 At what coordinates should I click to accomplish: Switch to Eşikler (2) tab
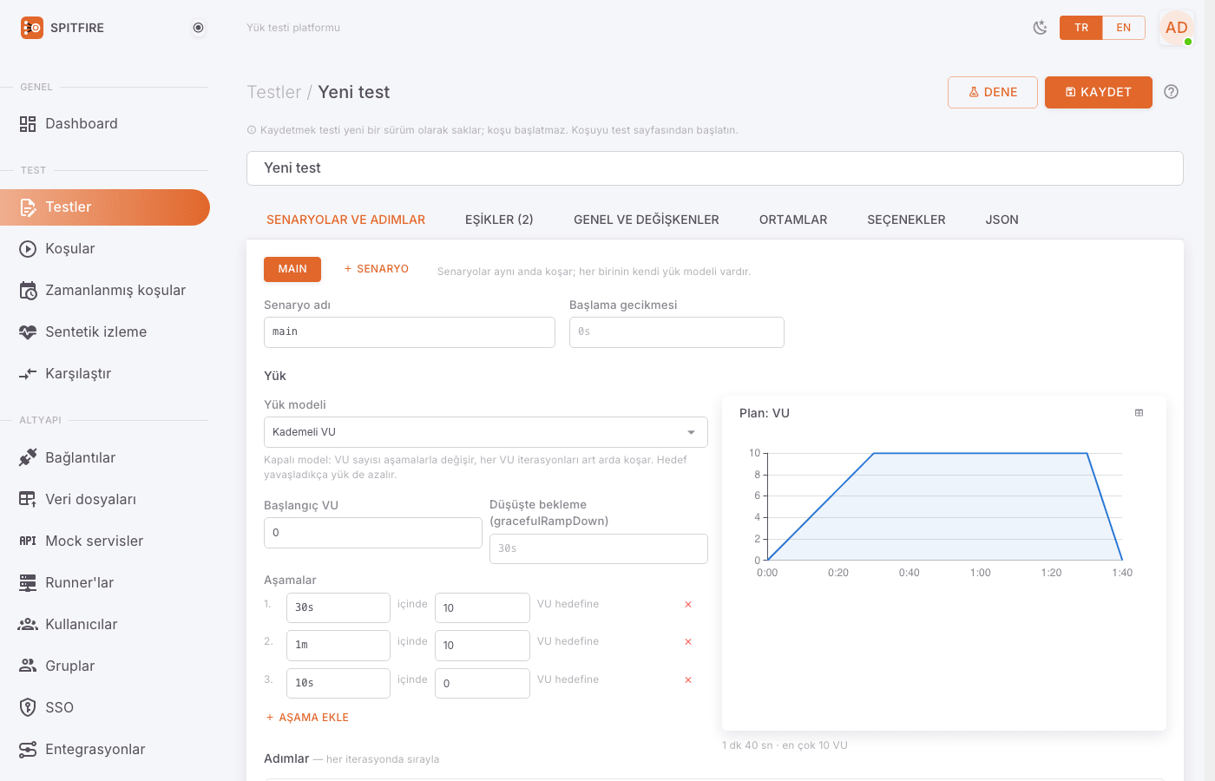pyautogui.click(x=499, y=220)
